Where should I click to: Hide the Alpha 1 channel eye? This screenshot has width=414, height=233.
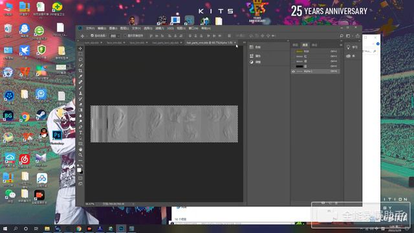point(293,71)
